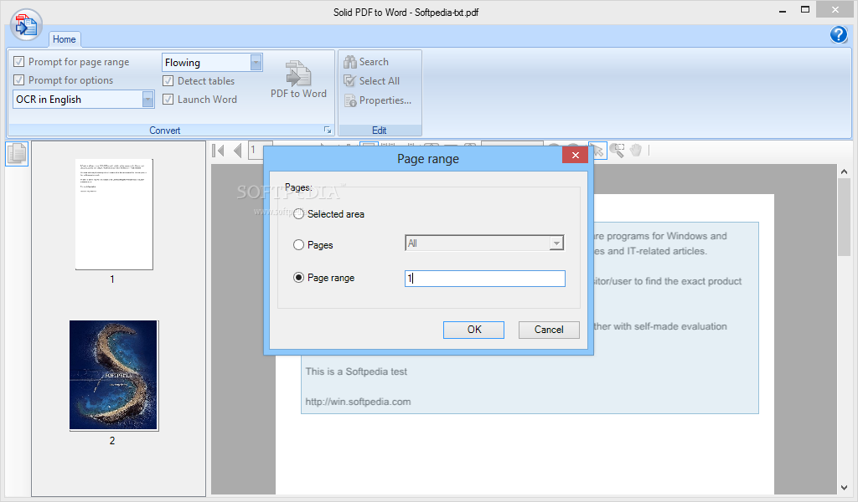Expand the Pages 'All' combo box
The height and width of the screenshot is (502, 858).
point(556,243)
